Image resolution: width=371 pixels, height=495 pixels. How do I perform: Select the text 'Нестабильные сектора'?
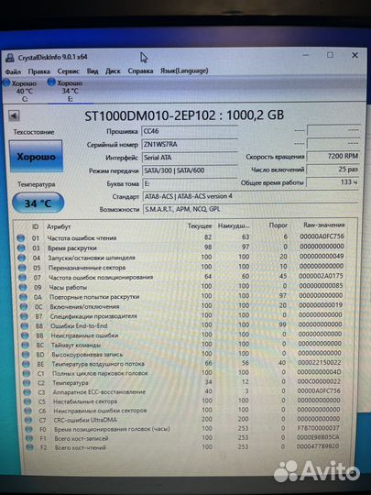pyautogui.click(x=85, y=401)
